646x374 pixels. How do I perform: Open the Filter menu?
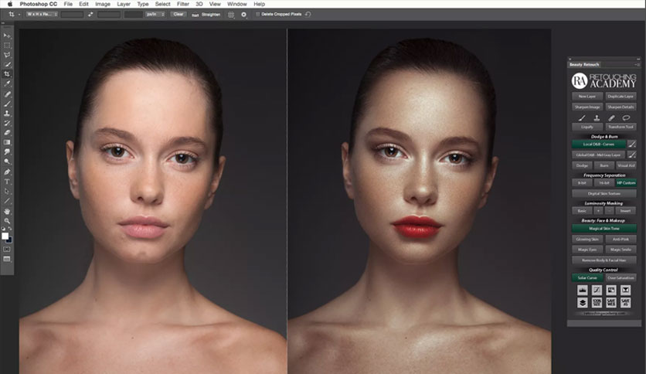pos(183,4)
